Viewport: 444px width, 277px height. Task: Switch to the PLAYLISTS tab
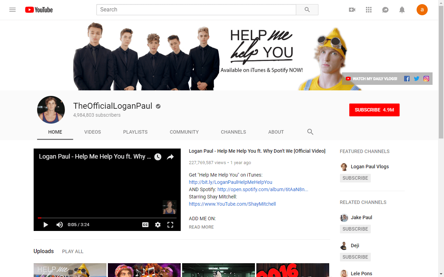point(135,132)
